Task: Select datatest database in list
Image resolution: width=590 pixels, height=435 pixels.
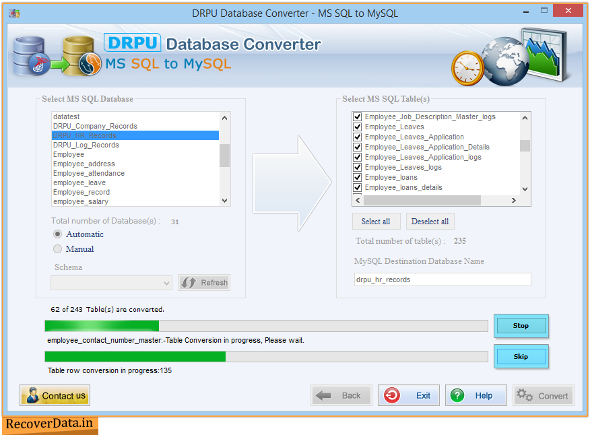Action: (135, 116)
